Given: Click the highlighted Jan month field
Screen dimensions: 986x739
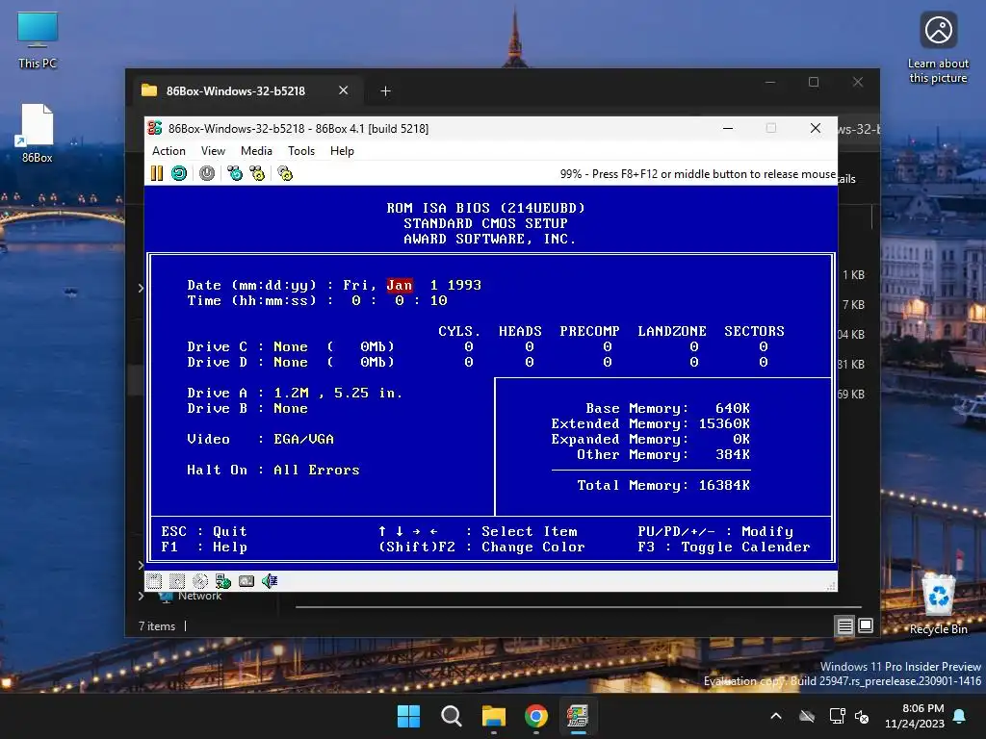Looking at the screenshot, I should click(400, 285).
